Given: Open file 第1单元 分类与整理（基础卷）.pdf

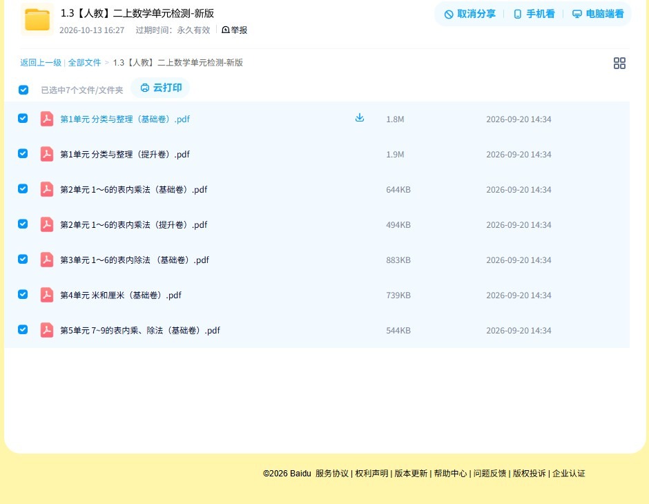Looking at the screenshot, I should pos(124,119).
